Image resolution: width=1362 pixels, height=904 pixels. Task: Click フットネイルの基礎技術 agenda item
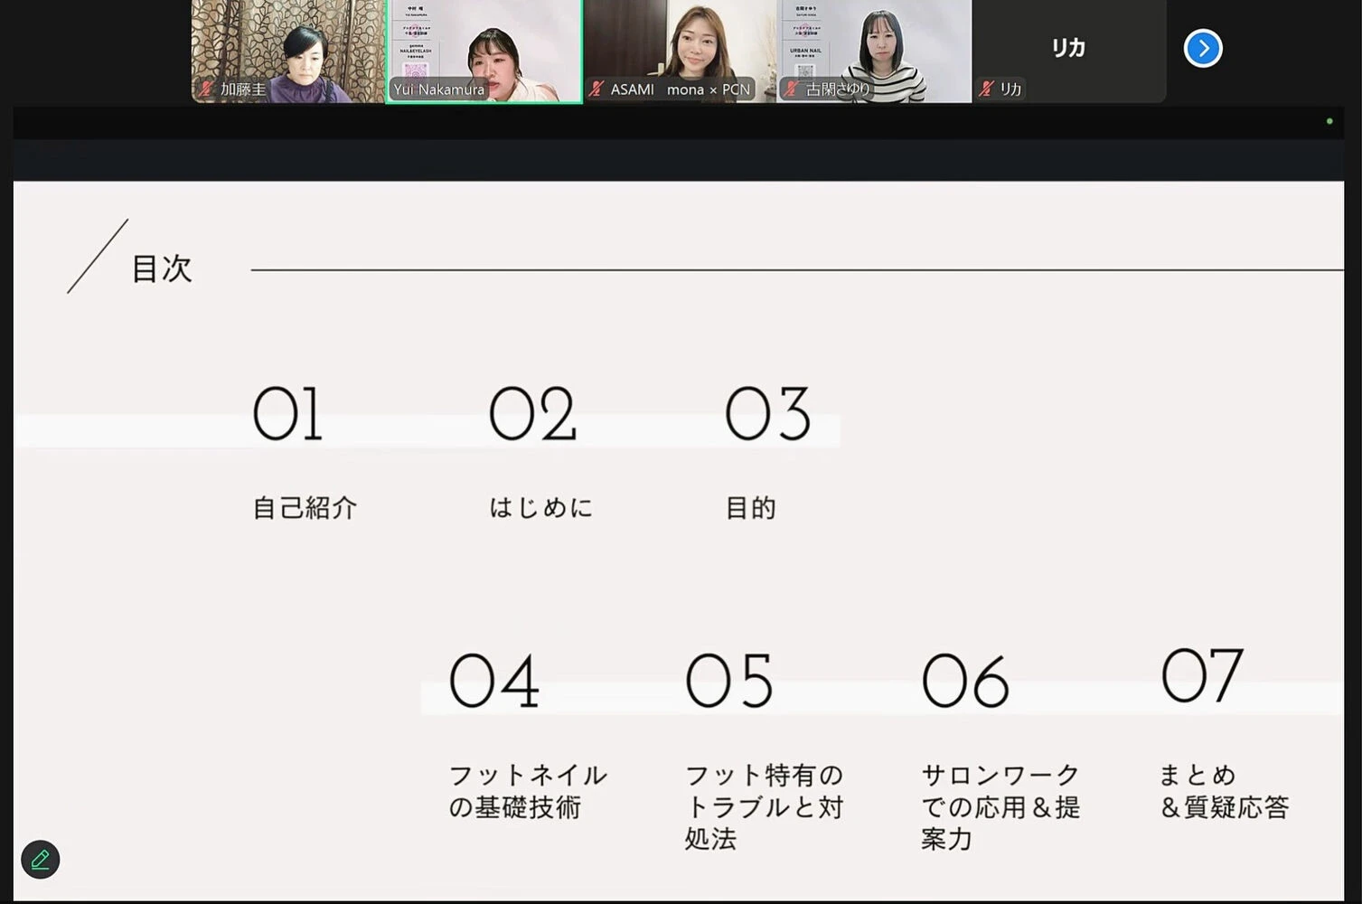pos(528,791)
